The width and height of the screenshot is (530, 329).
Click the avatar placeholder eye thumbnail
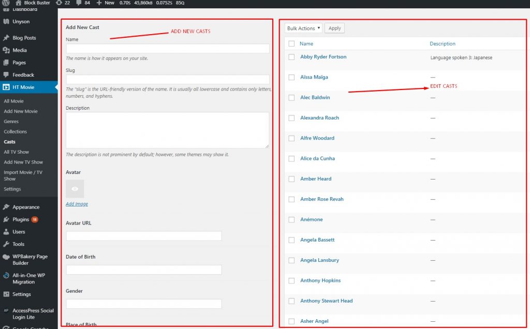[75, 189]
